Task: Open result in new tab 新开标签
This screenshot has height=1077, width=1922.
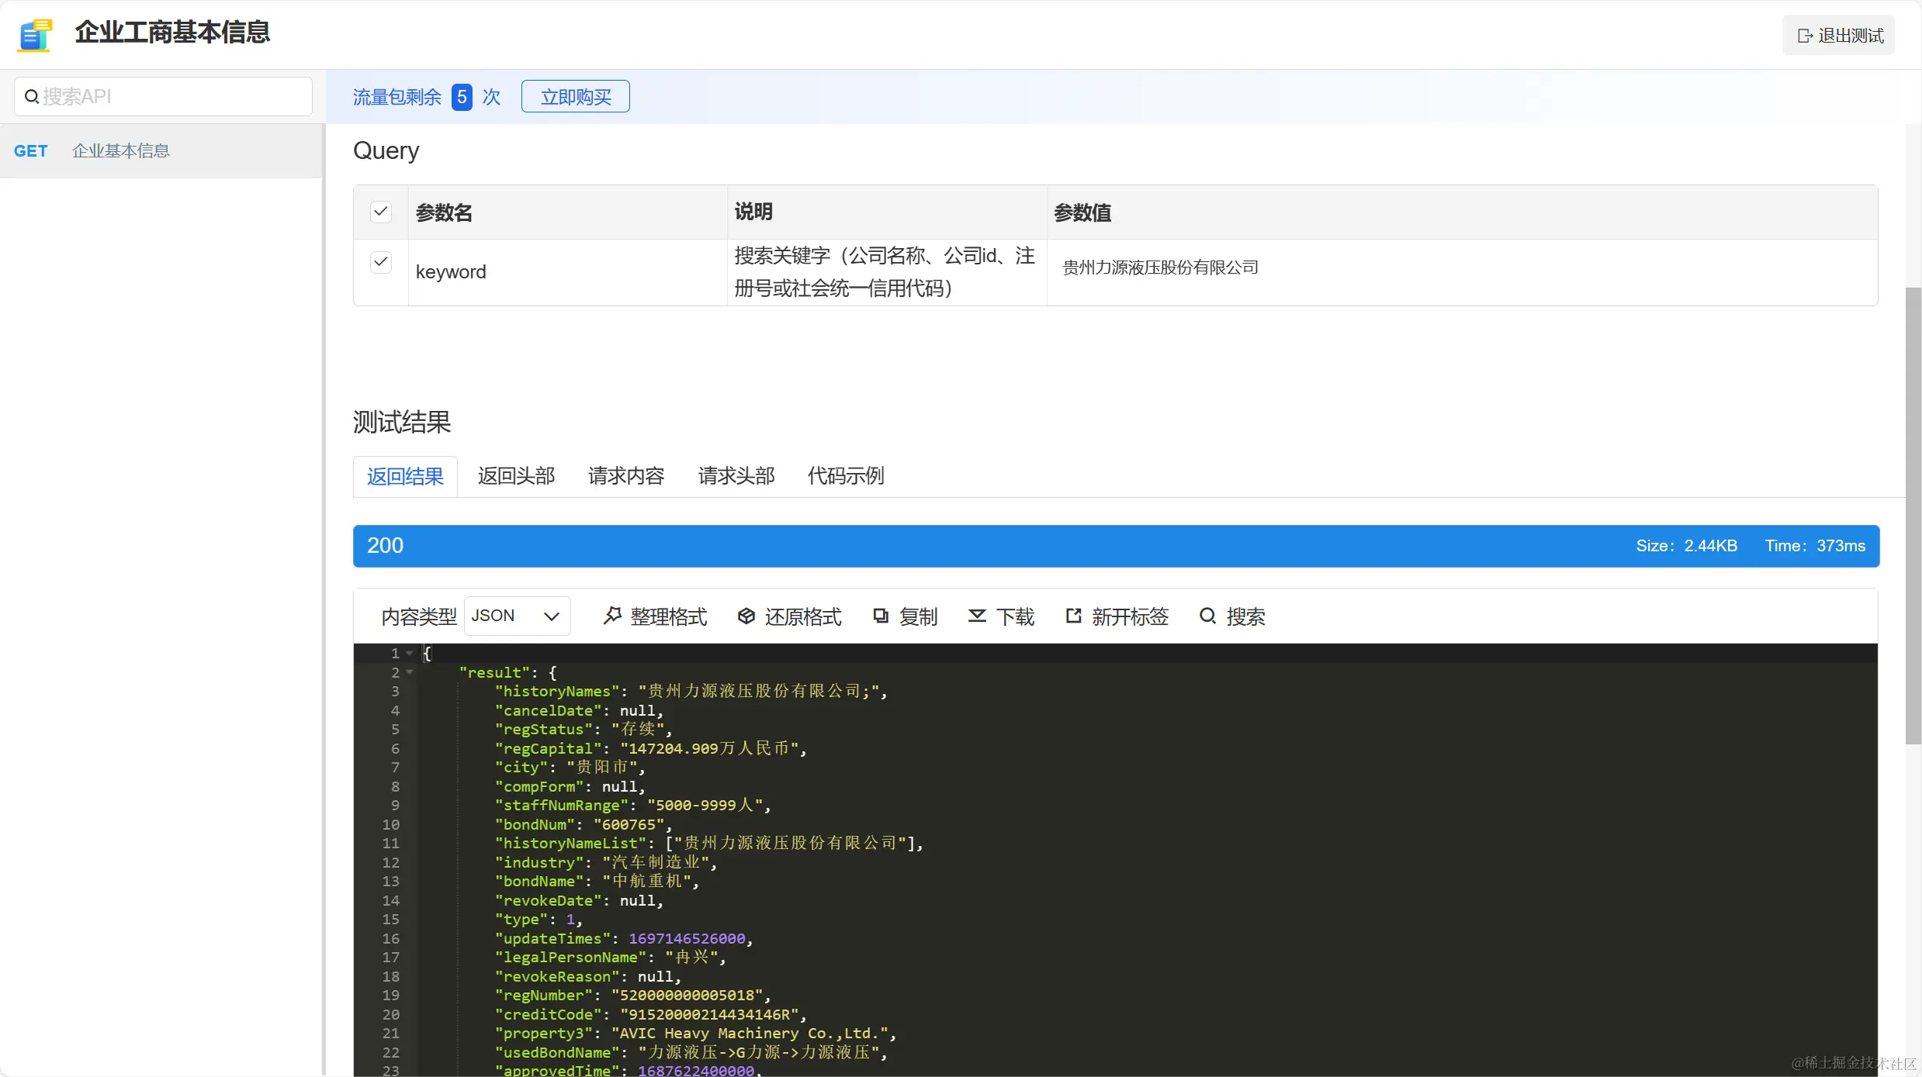Action: 1073,616
